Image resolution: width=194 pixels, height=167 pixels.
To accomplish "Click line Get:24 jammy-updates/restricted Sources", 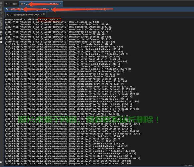I will tap(64, 79).
